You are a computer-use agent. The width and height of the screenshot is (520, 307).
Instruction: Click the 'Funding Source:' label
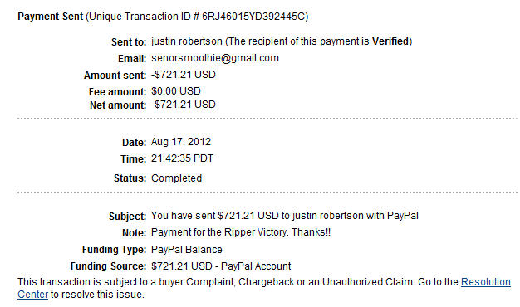coord(108,266)
